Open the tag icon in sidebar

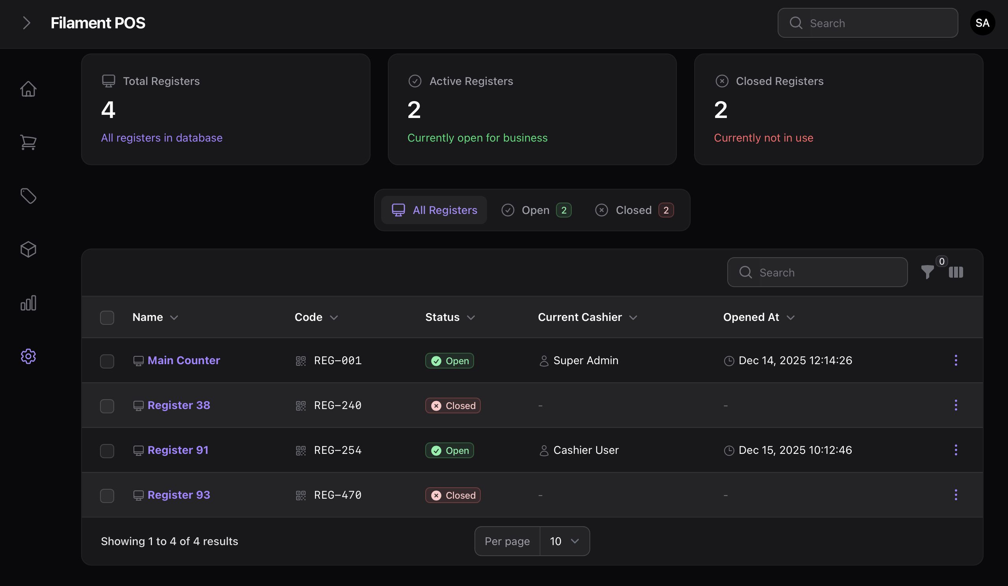point(28,196)
